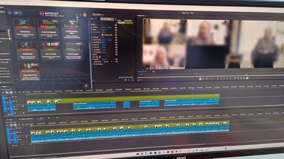Viewport: 284px width, 159px height.
Task: Click the red icon at AutoCut's bottom
Action: pos(86,86)
